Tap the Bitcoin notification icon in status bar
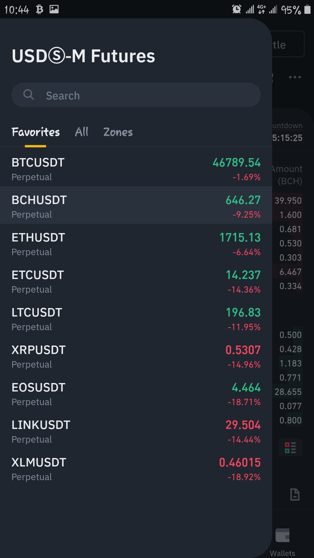Viewport: 314px width, 558px height. [40, 9]
